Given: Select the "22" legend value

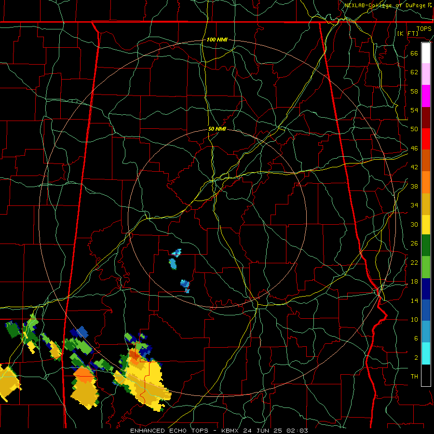Looking at the screenshot, I should tap(414, 262).
